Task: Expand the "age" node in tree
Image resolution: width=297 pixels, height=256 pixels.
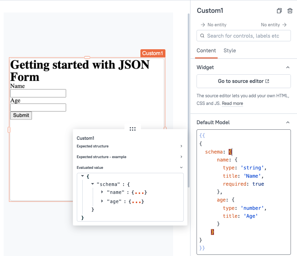Action: [102, 201]
